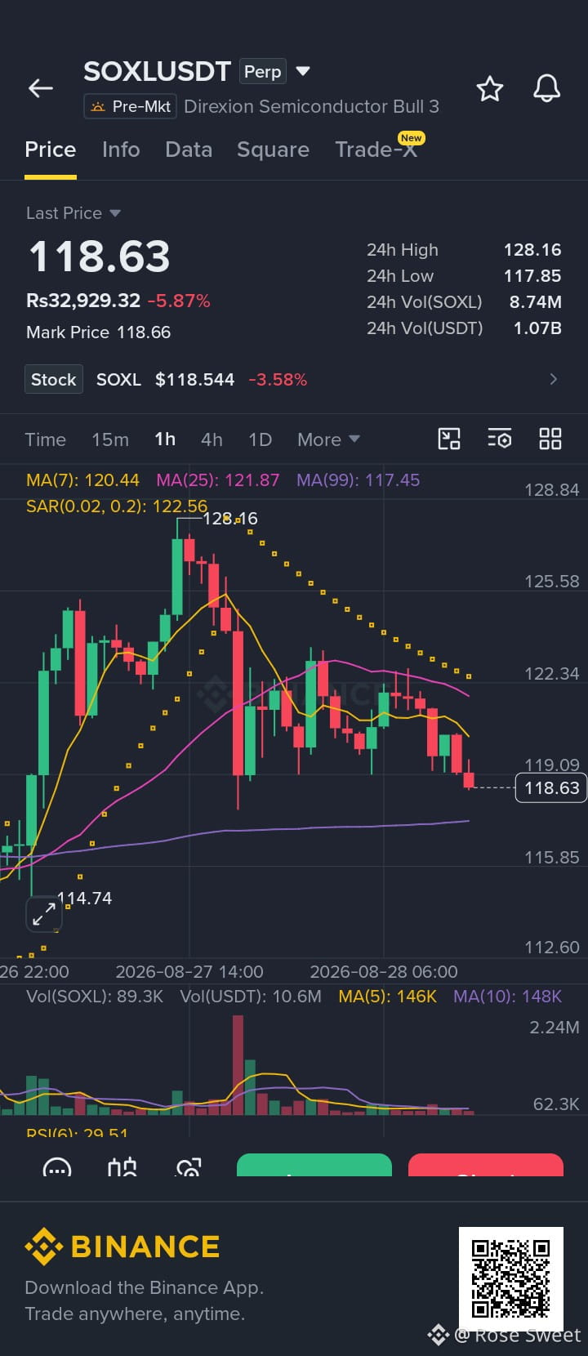Tap the volume MA(5) 146K label
The height and width of the screenshot is (1356, 588).
[387, 996]
